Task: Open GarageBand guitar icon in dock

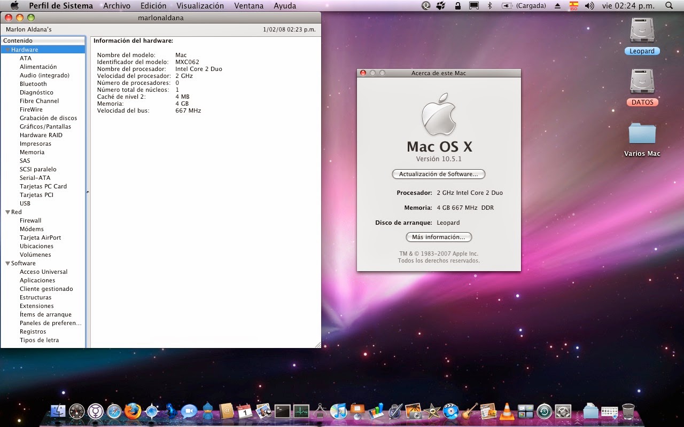Action: coord(469,411)
